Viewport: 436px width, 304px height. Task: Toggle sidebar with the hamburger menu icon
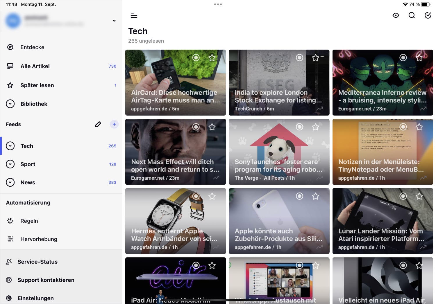click(x=134, y=15)
